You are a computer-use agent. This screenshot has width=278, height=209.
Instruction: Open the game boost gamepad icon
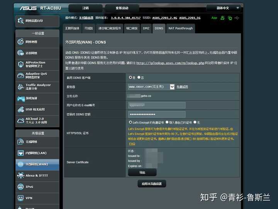pyautogui.click(x=21, y=99)
